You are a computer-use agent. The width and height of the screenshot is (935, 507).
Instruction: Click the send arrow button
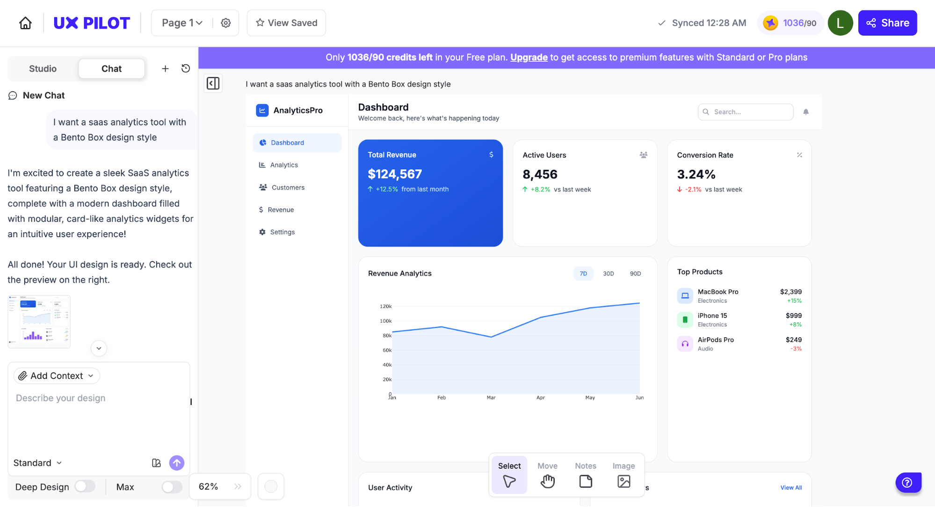176,463
